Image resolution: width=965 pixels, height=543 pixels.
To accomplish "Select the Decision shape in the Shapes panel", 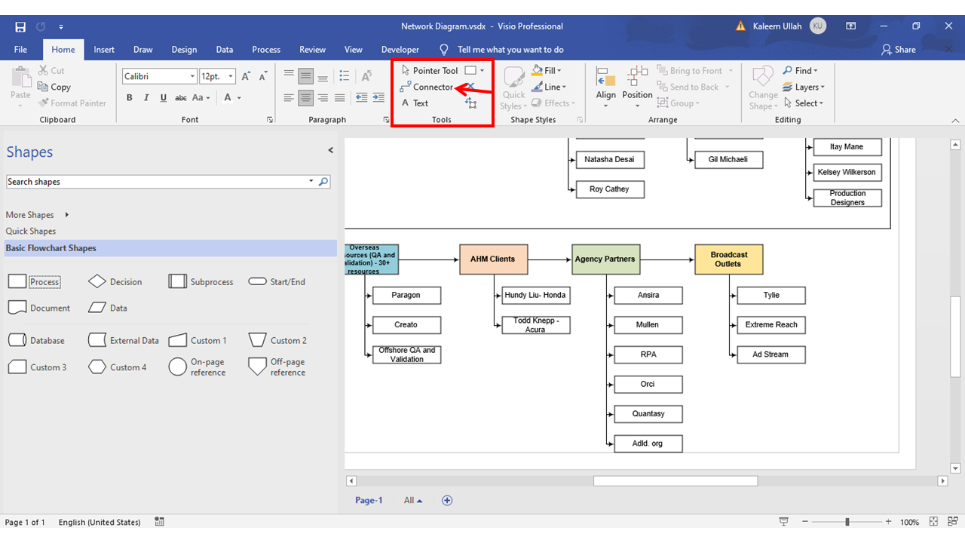I will (x=99, y=281).
